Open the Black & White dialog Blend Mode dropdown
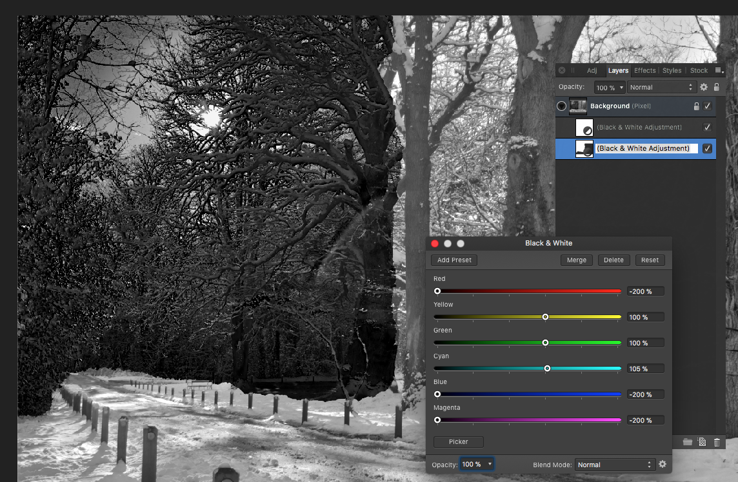 (614, 465)
